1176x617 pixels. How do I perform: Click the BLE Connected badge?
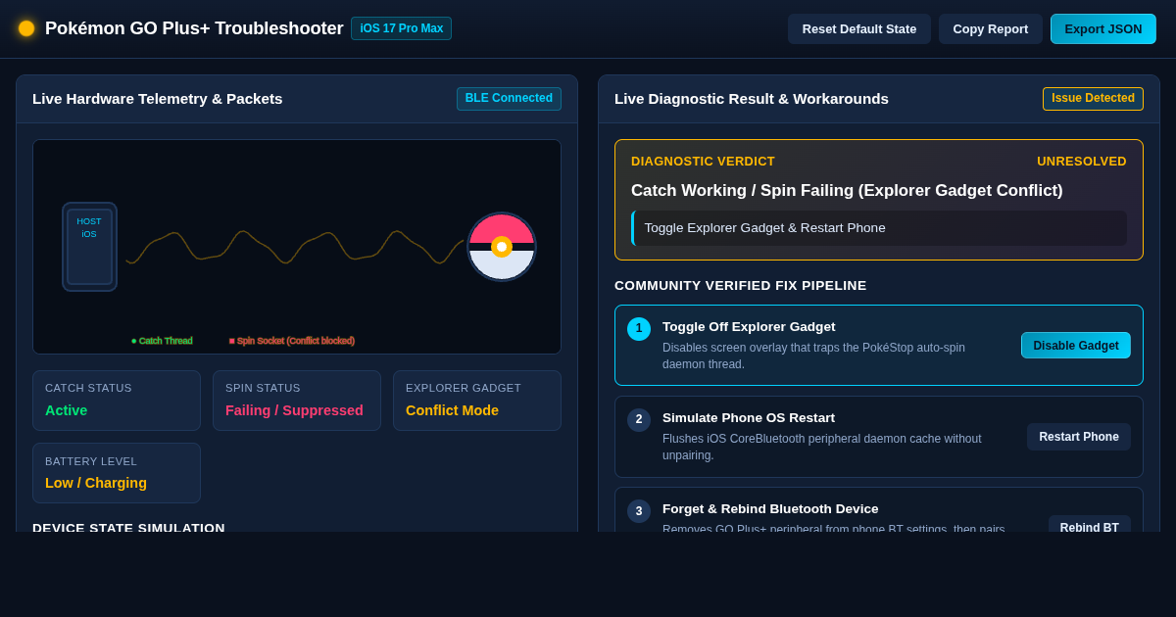coord(509,99)
